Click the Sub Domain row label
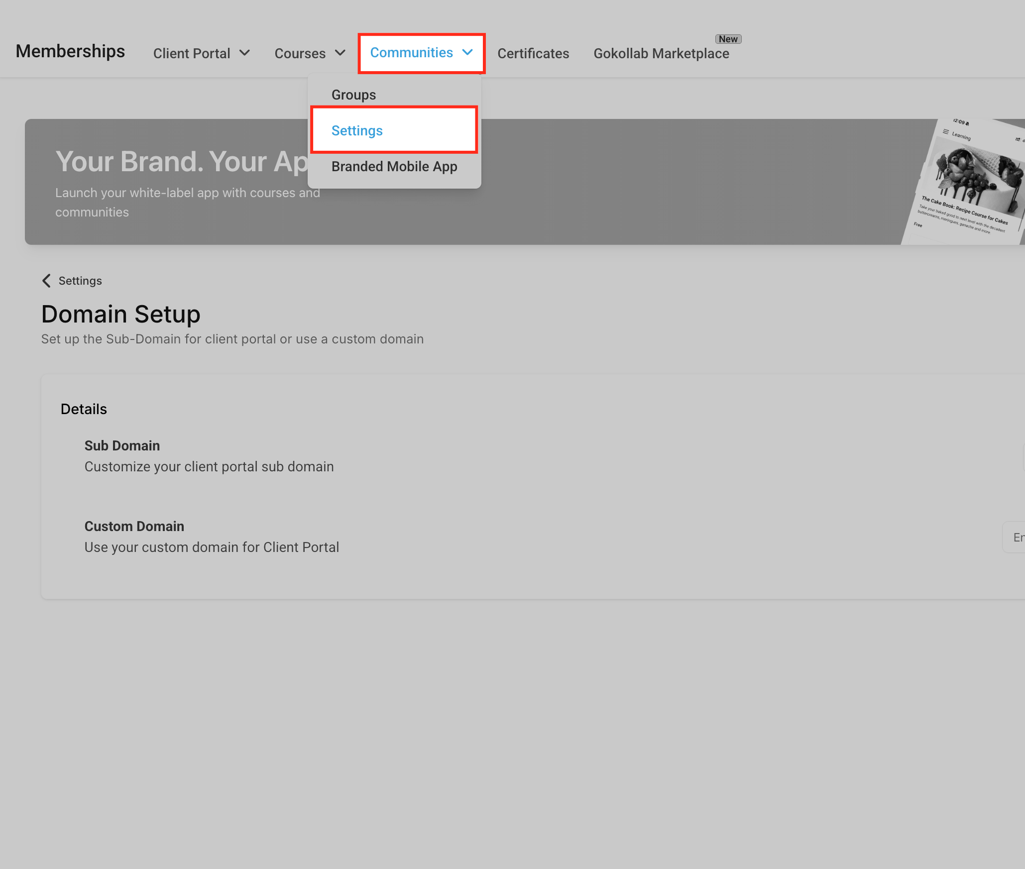The height and width of the screenshot is (869, 1025). [122, 445]
